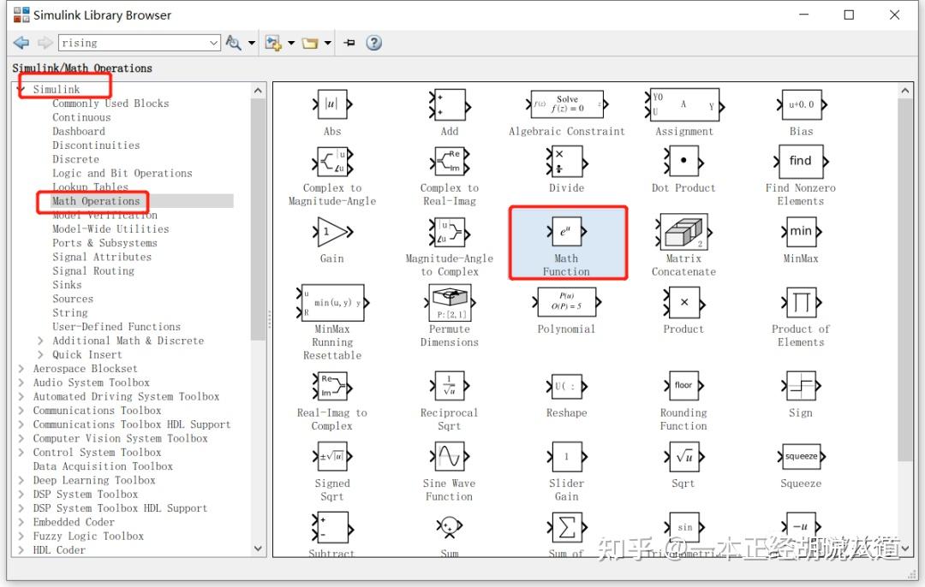Choose the Find Nonzero Elements block

[x=801, y=162]
